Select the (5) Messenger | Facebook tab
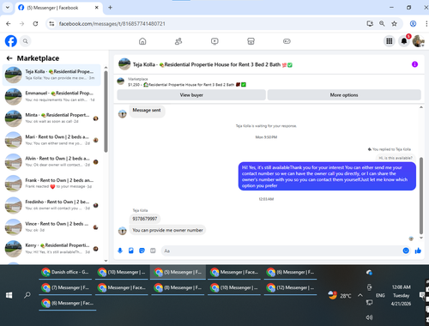This screenshot has width=429, height=326. tap(58, 8)
